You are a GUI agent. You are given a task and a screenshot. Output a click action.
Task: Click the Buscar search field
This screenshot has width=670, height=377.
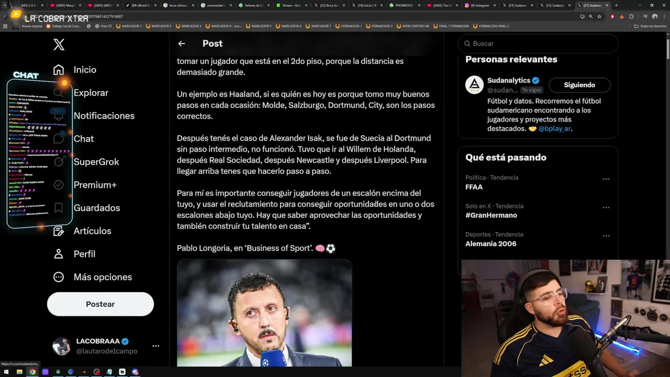pos(538,43)
